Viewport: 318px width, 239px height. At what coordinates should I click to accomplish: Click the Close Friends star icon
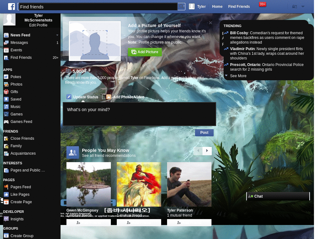(6, 138)
